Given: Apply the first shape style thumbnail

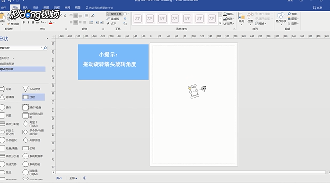Looking at the screenshot, I should point(137,19).
